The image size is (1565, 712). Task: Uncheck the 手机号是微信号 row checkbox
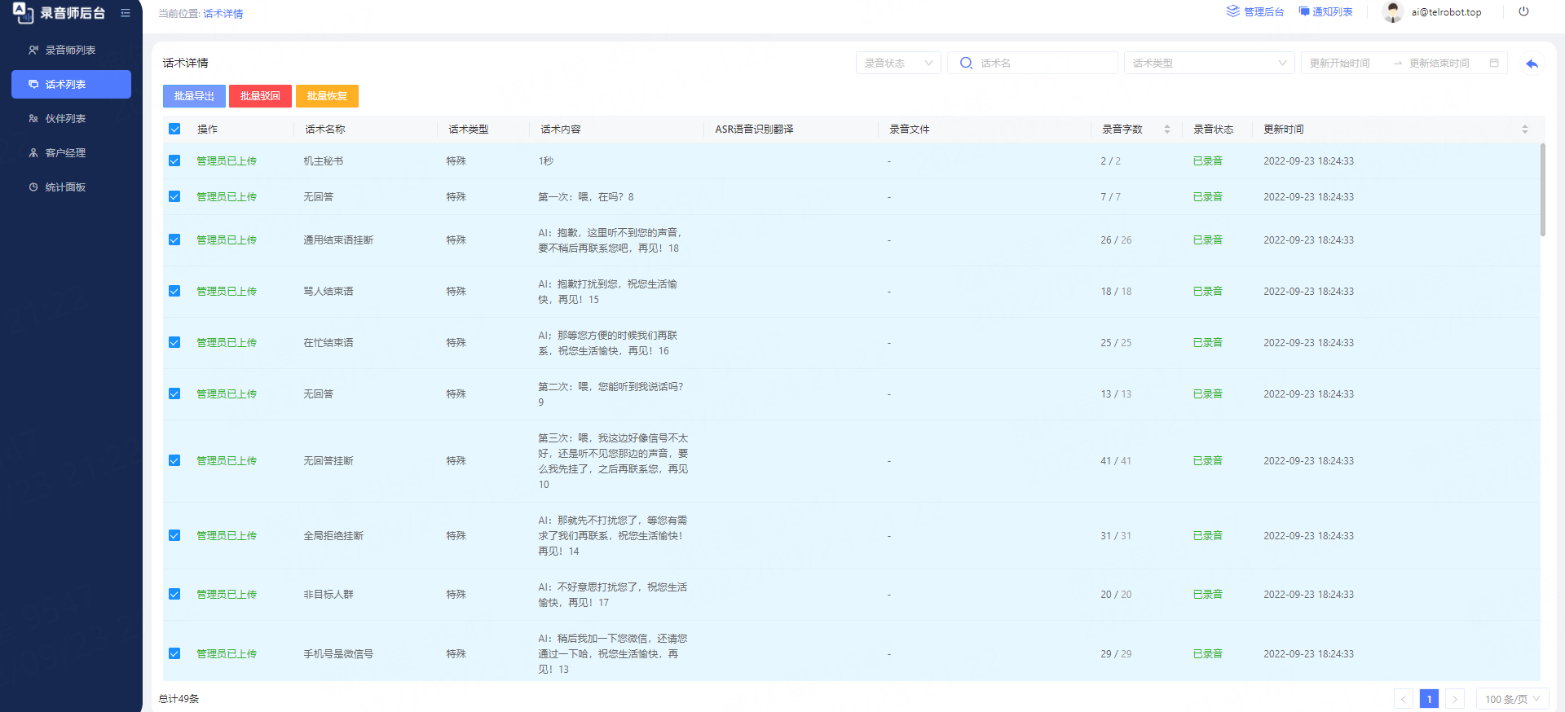[174, 653]
